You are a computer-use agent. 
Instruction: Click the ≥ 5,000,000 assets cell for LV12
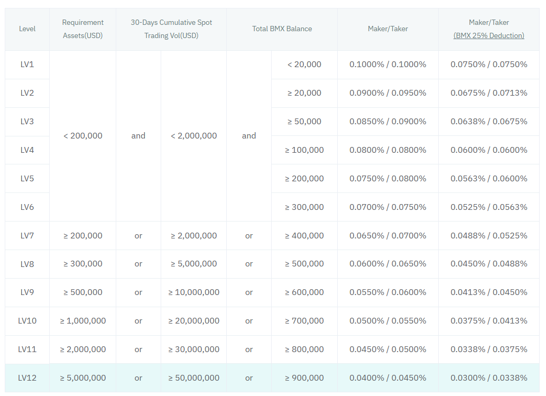tap(83, 377)
